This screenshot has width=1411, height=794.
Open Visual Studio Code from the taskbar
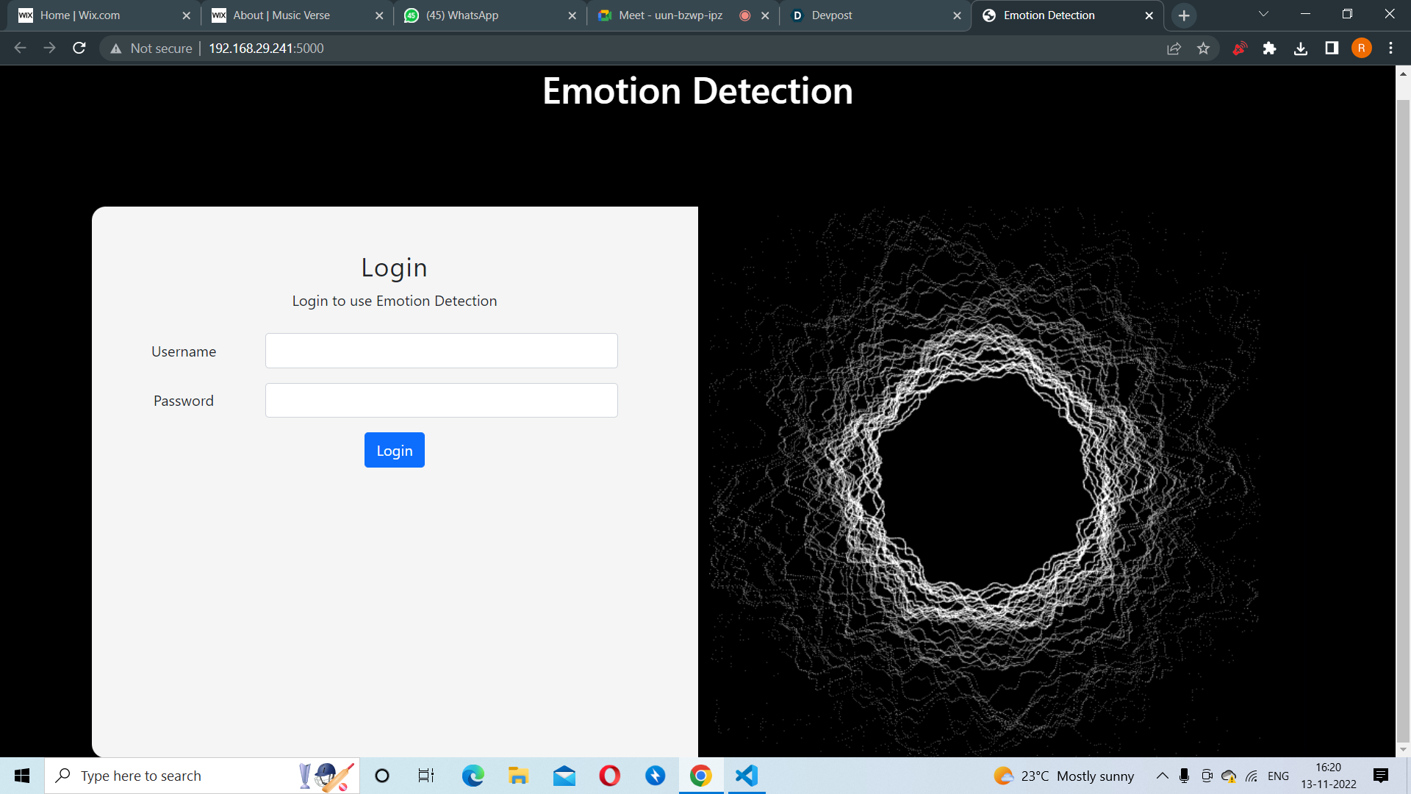point(746,776)
